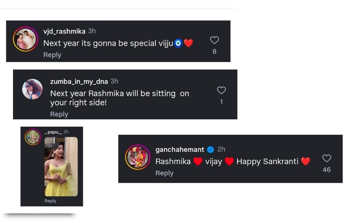Click the 46 likes count
The height and width of the screenshot is (223, 363).
326,170
